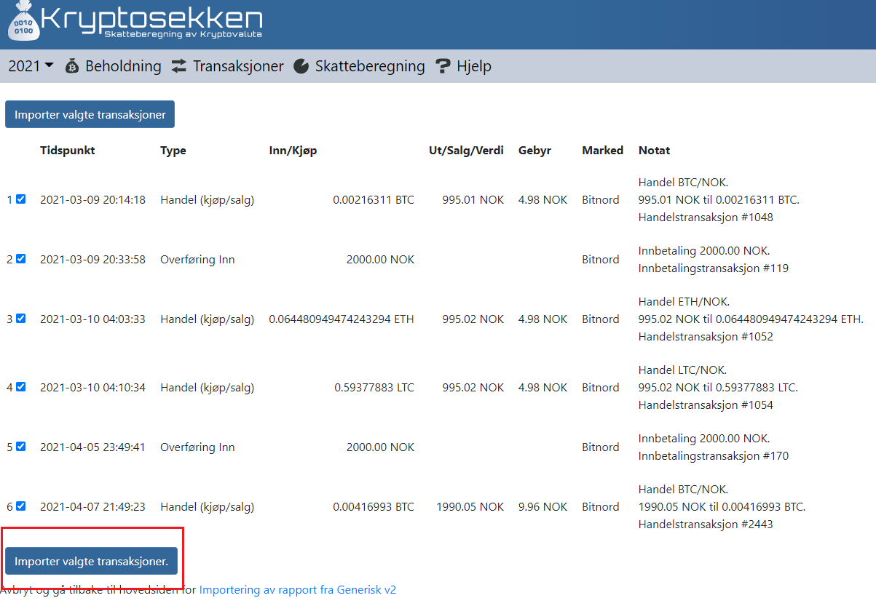
Task: Click the 0.59377883 LTC amount
Action: point(374,388)
